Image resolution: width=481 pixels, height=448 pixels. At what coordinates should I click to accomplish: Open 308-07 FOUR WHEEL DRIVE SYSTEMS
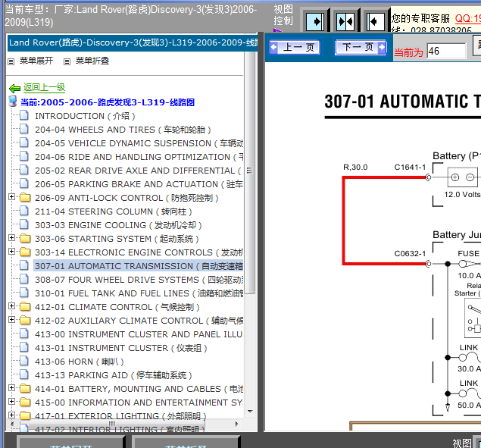pos(139,280)
